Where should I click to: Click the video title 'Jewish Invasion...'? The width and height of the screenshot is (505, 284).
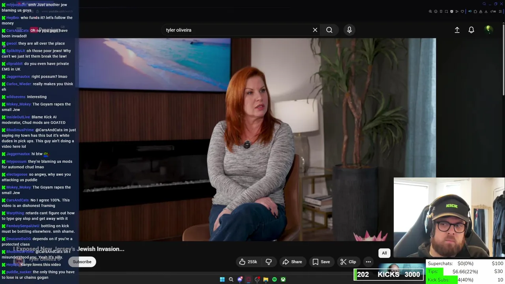point(101,249)
